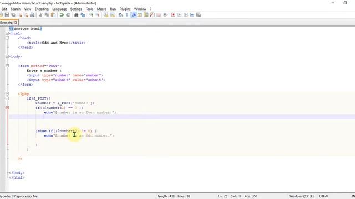This screenshot has height=199, width=355.
Task: Toggle synchronize horizontal scrolling icon
Action: click(x=112, y=15)
